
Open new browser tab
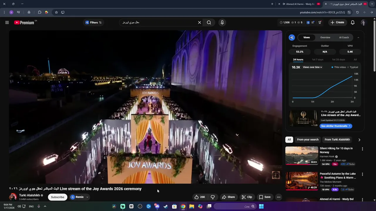[x=272, y=4]
